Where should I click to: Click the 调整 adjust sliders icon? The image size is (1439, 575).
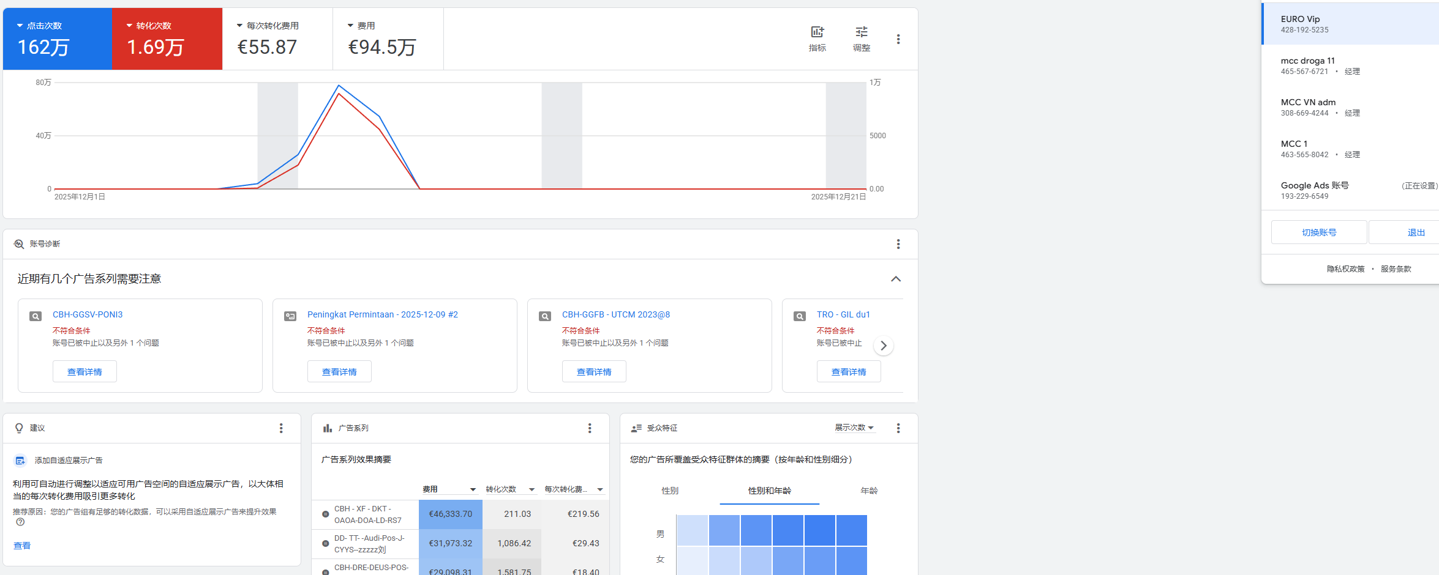pos(861,32)
